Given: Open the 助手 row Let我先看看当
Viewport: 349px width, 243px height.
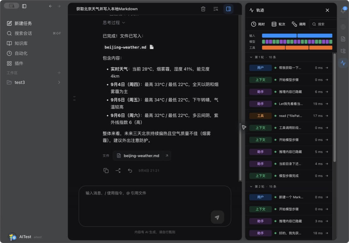Looking at the screenshot, I should [289, 104].
